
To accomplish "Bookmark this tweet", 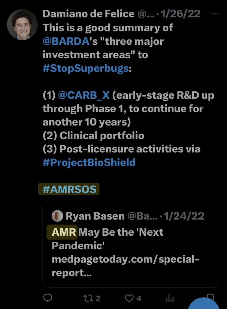I will [211, 297].
